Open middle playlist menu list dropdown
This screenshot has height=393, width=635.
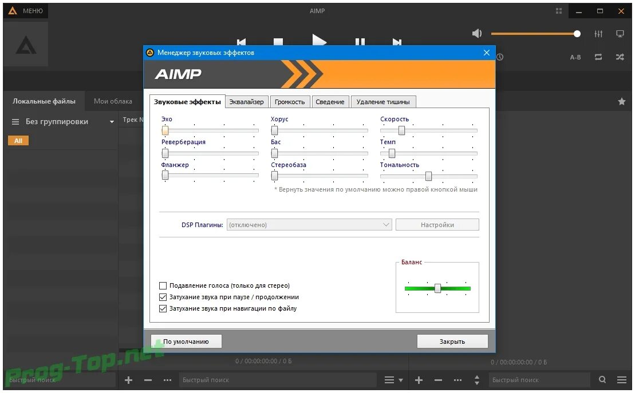[x=393, y=380]
